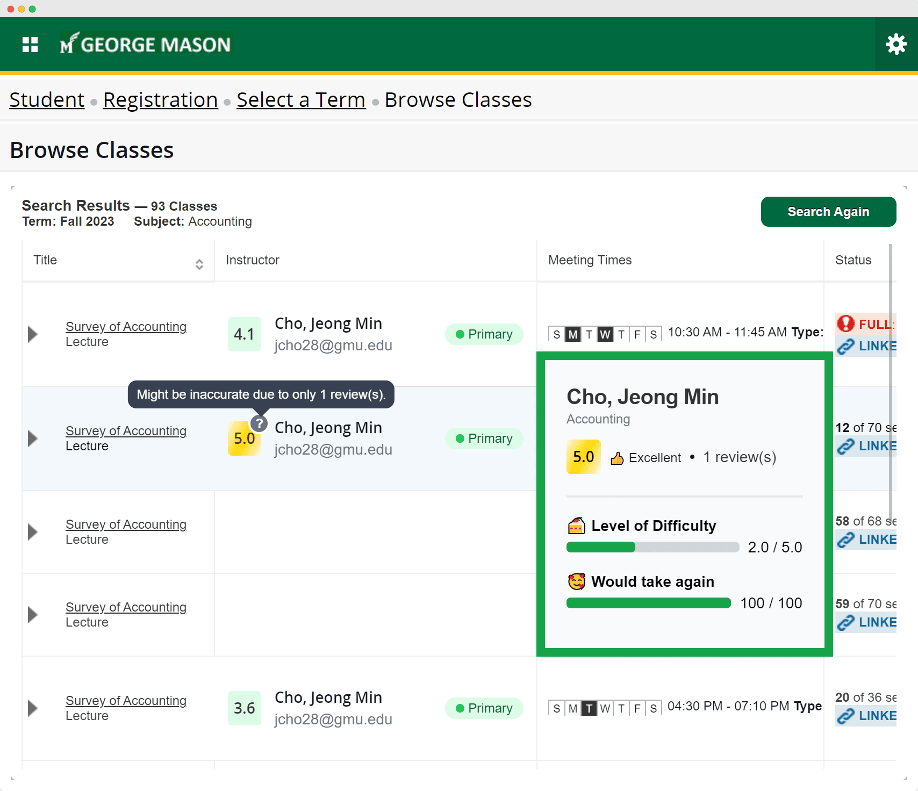Click the 5.0 rating badge in the popup card
This screenshot has height=791, width=918.
point(583,457)
